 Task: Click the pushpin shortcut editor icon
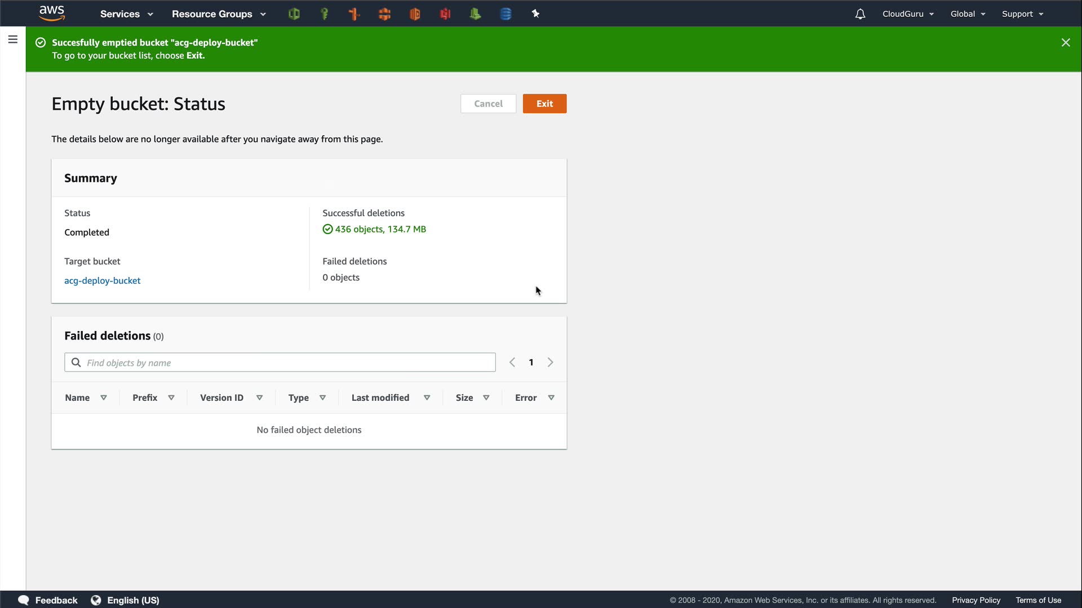point(535,14)
